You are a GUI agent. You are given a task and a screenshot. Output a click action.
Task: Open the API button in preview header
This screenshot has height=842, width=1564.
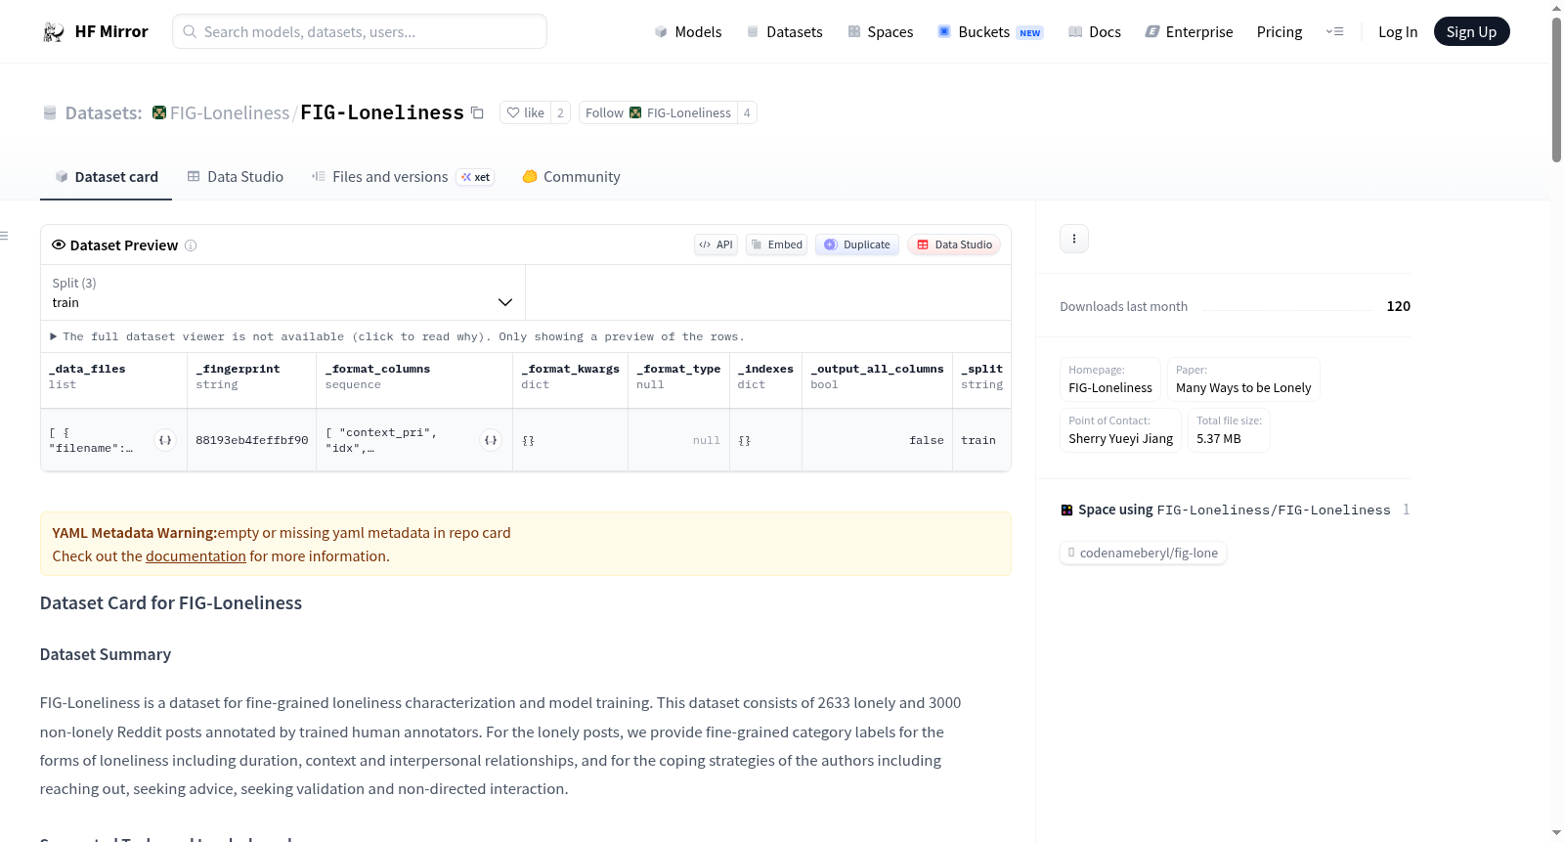click(717, 244)
